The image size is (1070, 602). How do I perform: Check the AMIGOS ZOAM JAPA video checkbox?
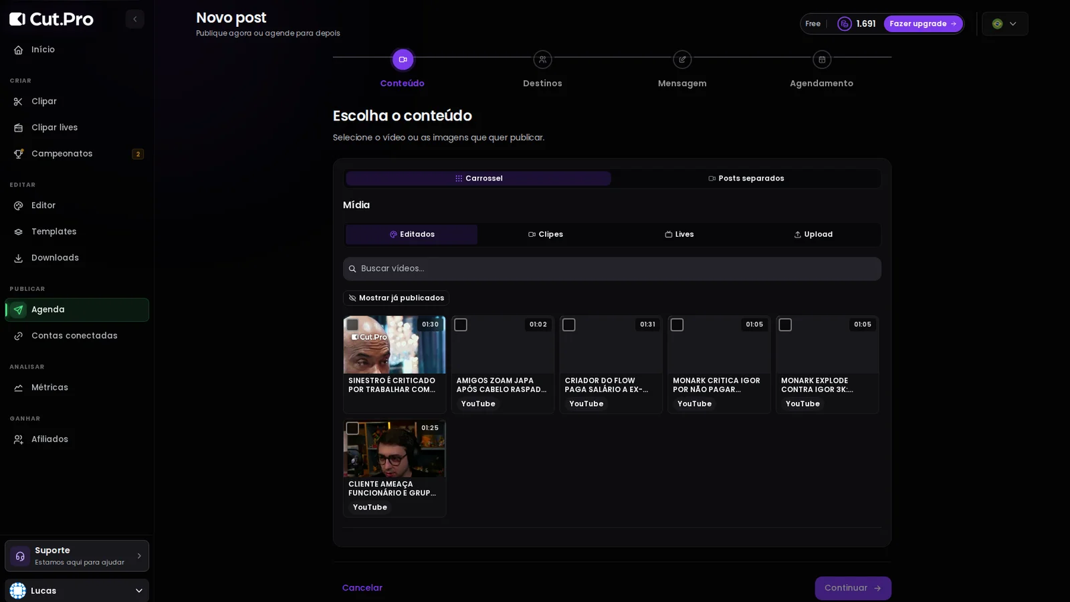461,325
